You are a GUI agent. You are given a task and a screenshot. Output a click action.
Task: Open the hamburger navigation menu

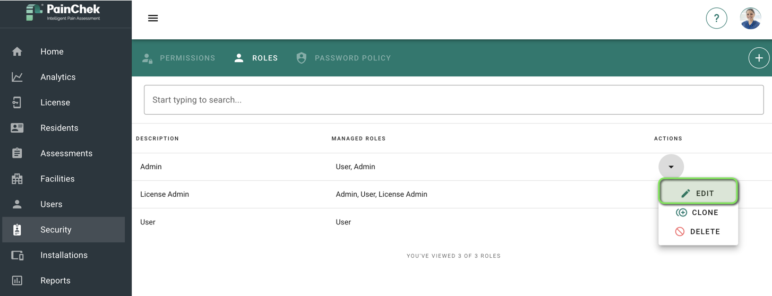click(x=153, y=18)
